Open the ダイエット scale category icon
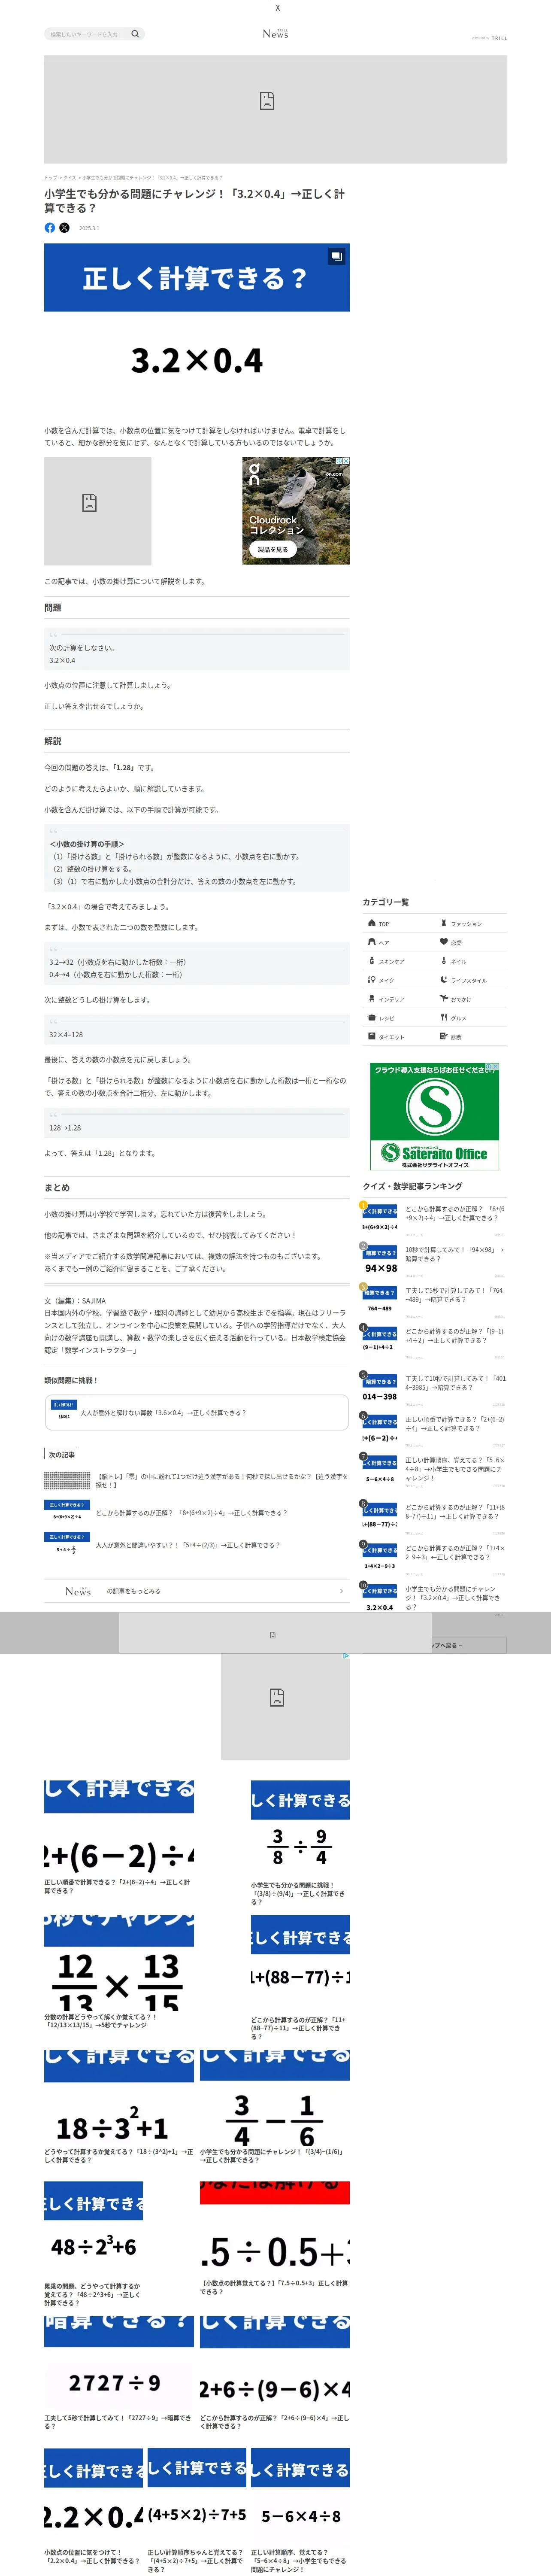The height and width of the screenshot is (2576, 551). [372, 1037]
